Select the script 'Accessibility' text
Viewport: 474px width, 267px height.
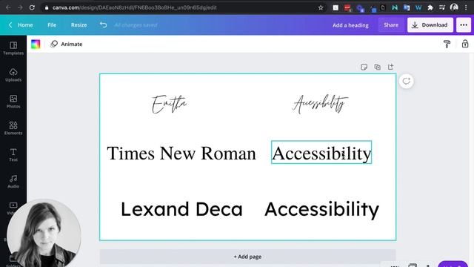point(321,104)
